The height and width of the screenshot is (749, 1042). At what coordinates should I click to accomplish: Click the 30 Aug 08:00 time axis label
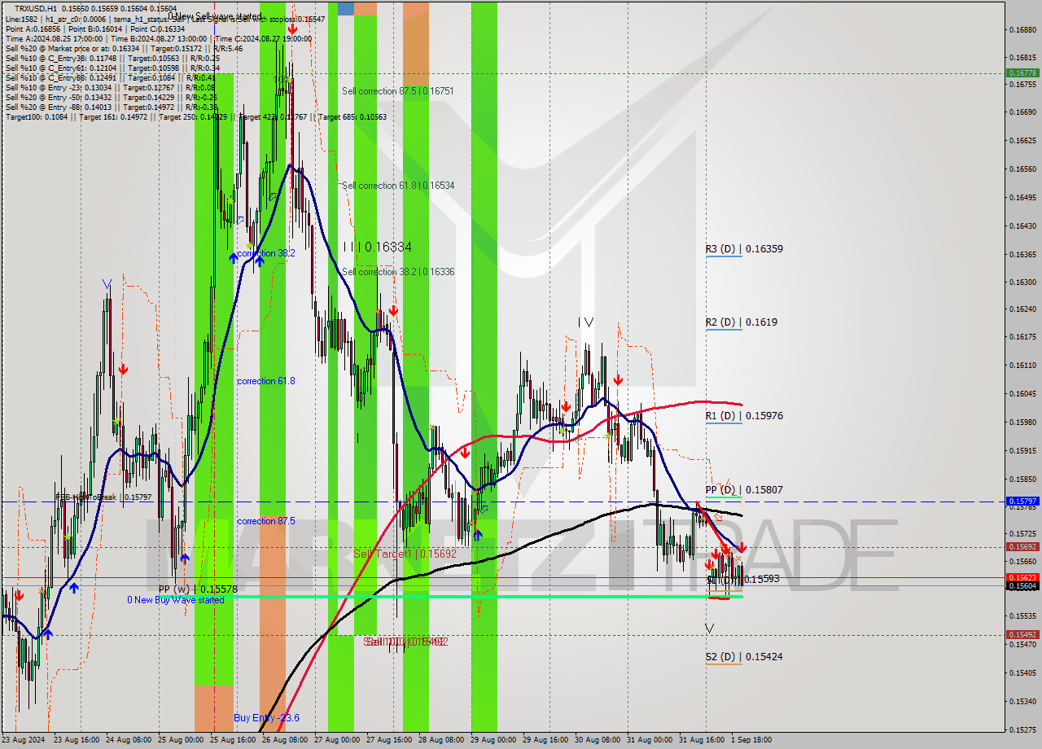[x=598, y=740]
